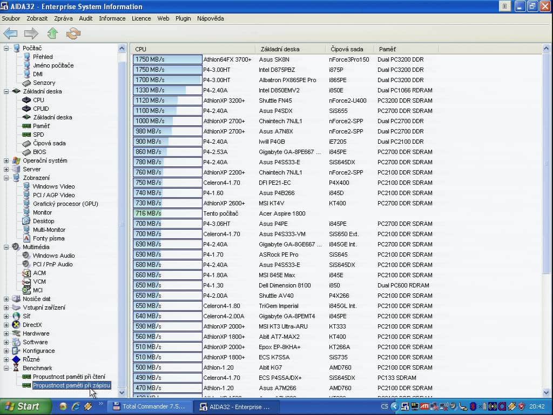Click Internet Explorer quick launch icon
The image size is (553, 415).
tap(76, 406)
